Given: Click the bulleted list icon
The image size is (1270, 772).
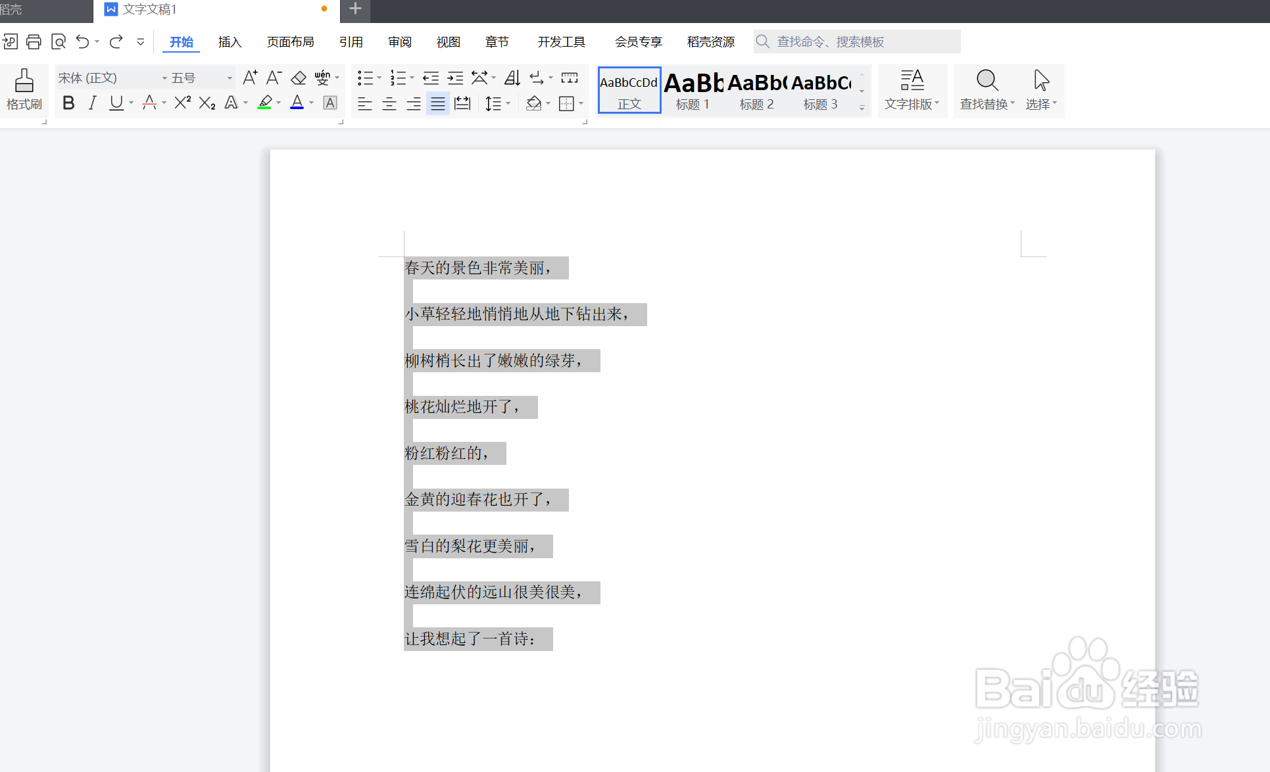Looking at the screenshot, I should click(364, 78).
